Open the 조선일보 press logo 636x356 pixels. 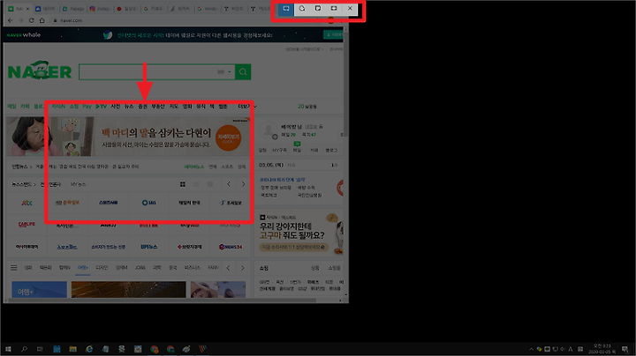[x=231, y=203]
